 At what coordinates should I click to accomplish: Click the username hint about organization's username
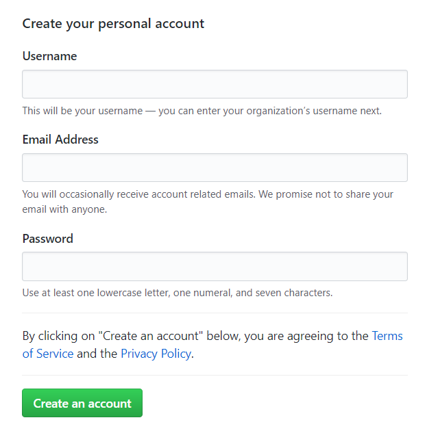[202, 111]
